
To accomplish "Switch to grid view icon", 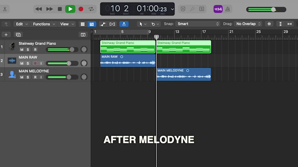I will coord(82,24).
